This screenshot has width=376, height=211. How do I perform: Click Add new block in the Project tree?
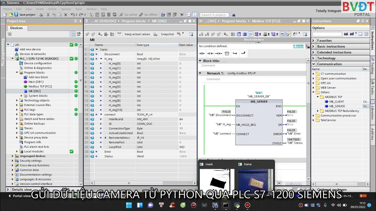pyautogui.click(x=38, y=77)
